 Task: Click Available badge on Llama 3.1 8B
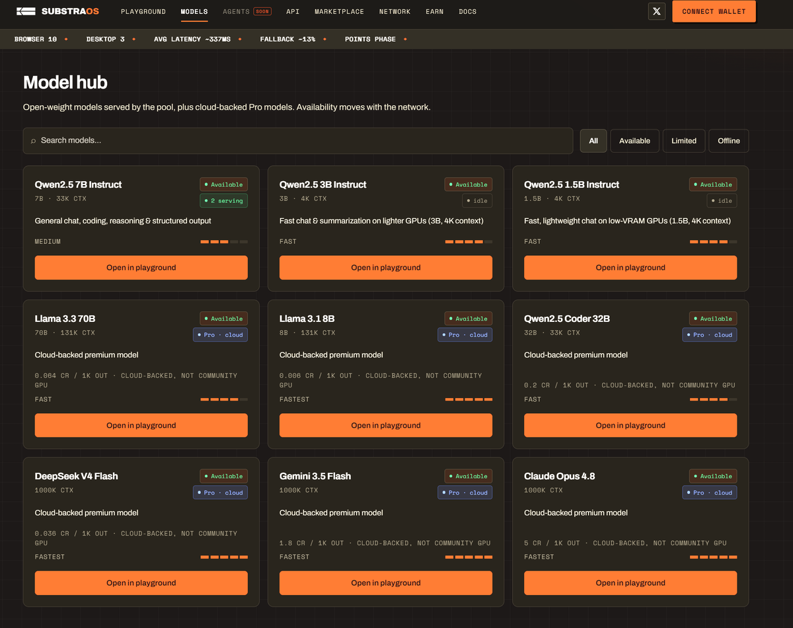(x=468, y=319)
